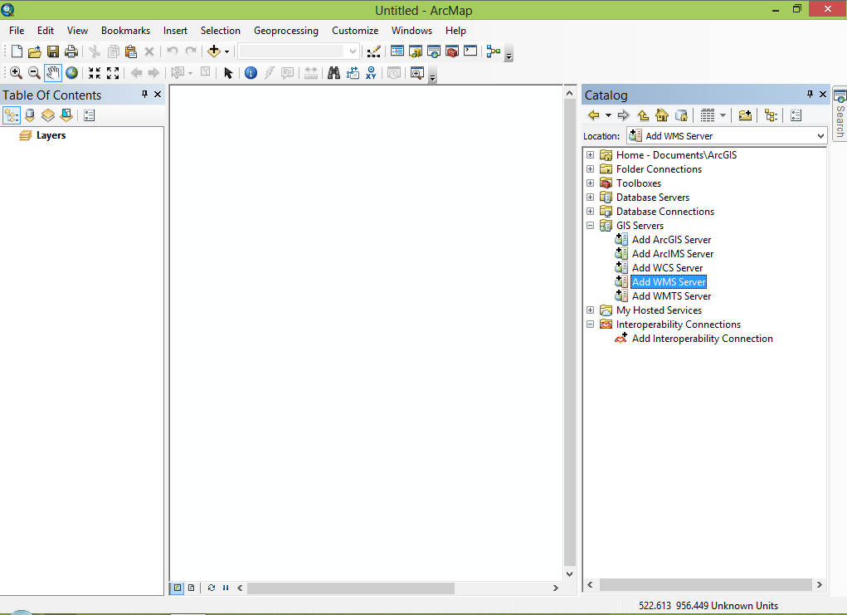847x615 pixels.
Task: Open the Find binoculars tool
Action: 333,73
